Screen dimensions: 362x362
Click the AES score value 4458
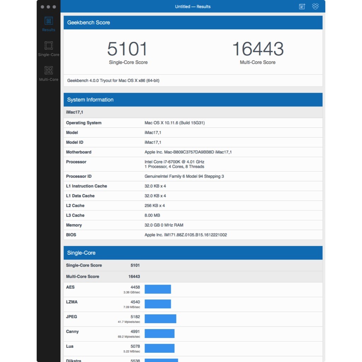point(135,287)
